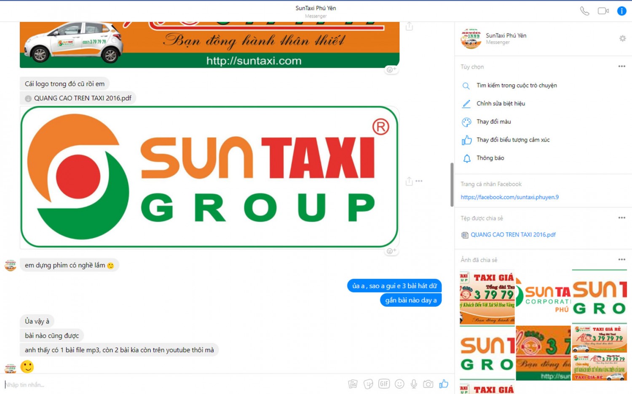Start a voice call with SunTaxi Phú Yên
The height and width of the screenshot is (394, 632).
[584, 11]
